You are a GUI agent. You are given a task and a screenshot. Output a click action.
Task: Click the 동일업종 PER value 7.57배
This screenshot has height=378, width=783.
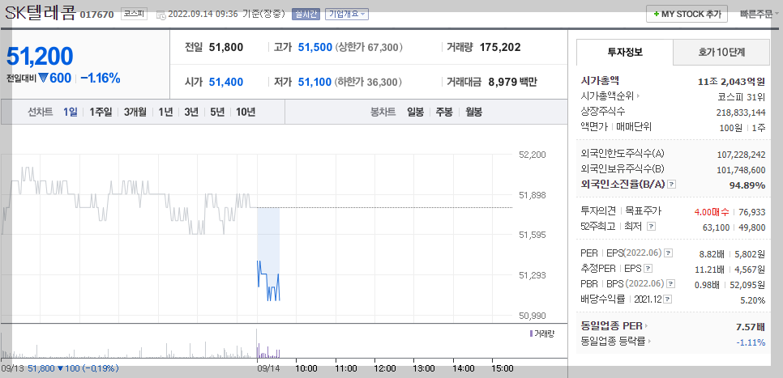pyautogui.click(x=751, y=327)
